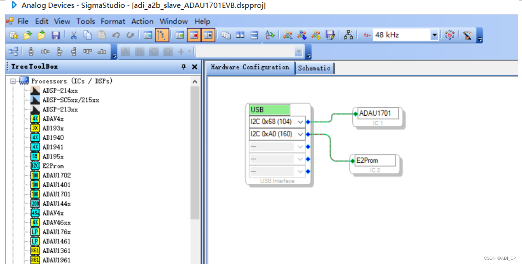Click the Copy toolbar icon
Viewport: 522px width, 264px height.
coord(88,35)
